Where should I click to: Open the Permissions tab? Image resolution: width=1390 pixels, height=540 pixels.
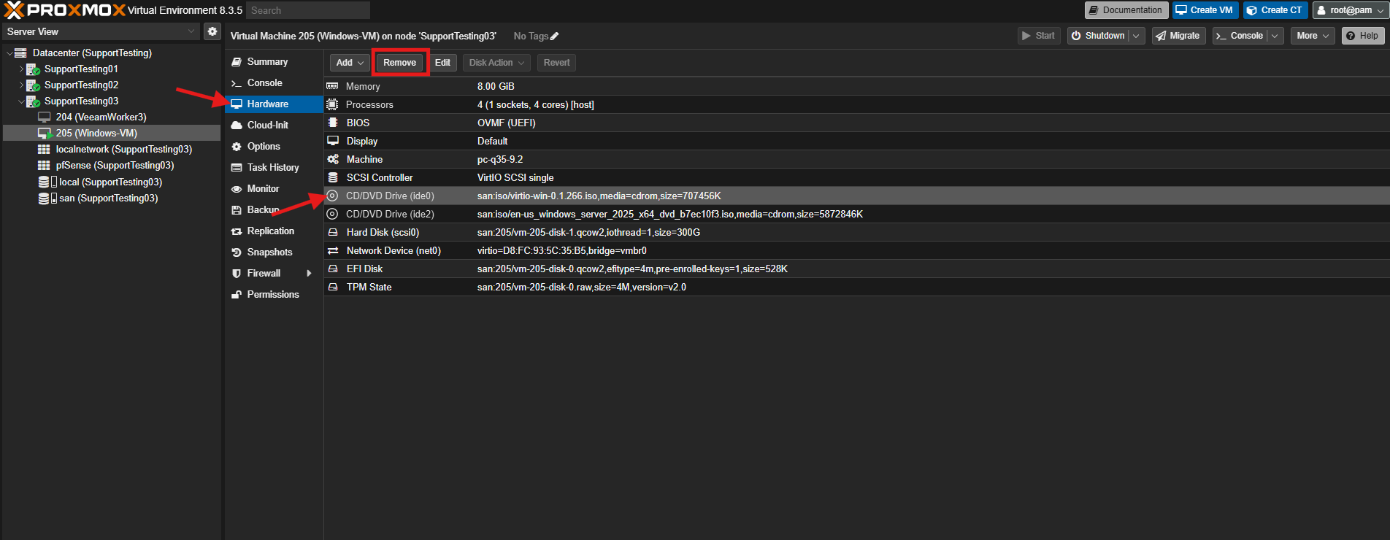[x=274, y=295]
